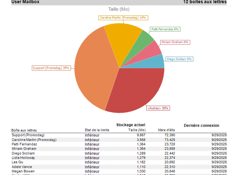Screen dimensions: 234x175
Task: Select the '<Autres> 30%' chart label
Action: coord(158,108)
